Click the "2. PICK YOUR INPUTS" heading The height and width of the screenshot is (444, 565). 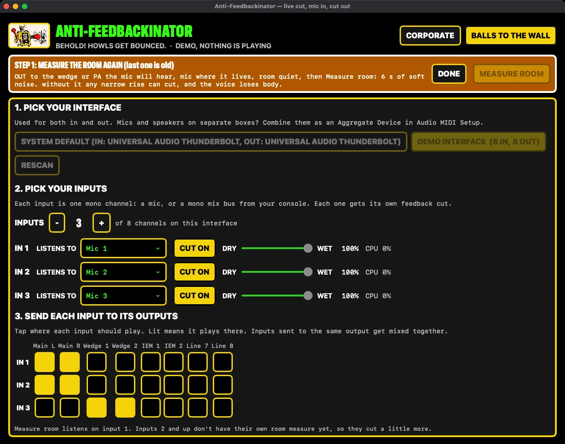[x=61, y=189]
